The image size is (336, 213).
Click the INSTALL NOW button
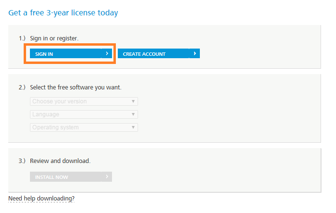pos(71,177)
